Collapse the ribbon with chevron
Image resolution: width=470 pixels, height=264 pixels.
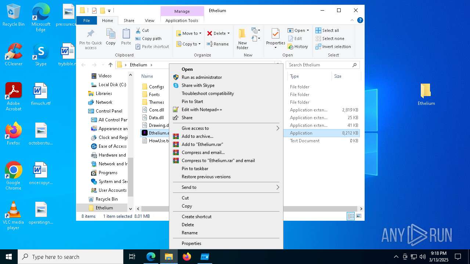(352, 20)
